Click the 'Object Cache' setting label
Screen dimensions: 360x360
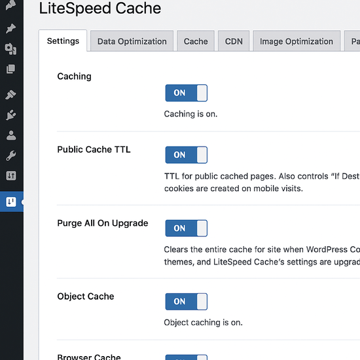click(x=85, y=297)
